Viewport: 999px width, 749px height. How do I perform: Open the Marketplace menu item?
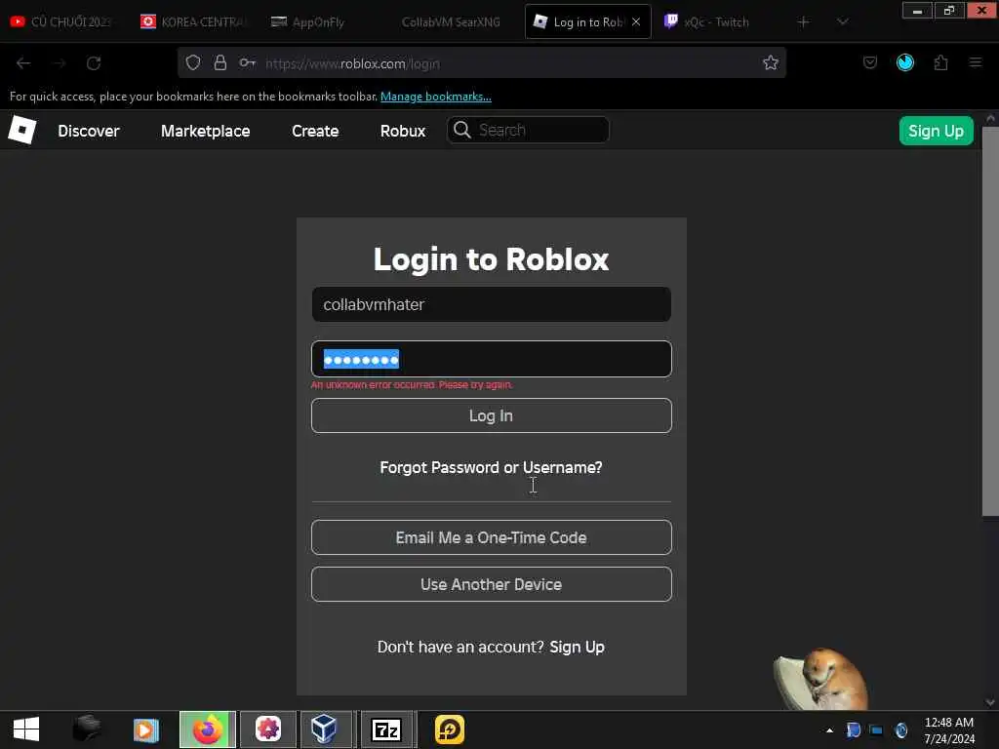[205, 132]
